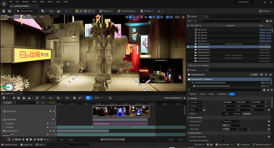Open the Pixel Streaming dropdown
The width and height of the screenshot is (274, 148).
pyautogui.click(x=127, y=11)
